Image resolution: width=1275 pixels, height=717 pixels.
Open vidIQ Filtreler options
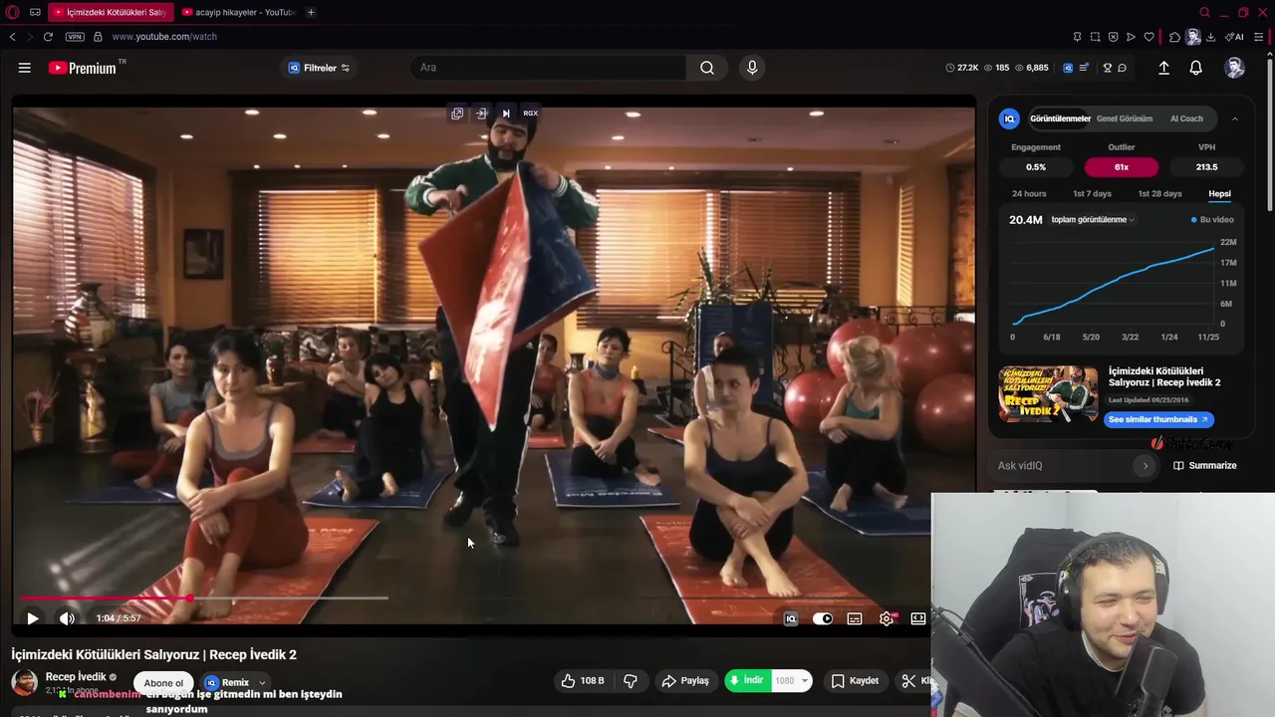(x=319, y=68)
